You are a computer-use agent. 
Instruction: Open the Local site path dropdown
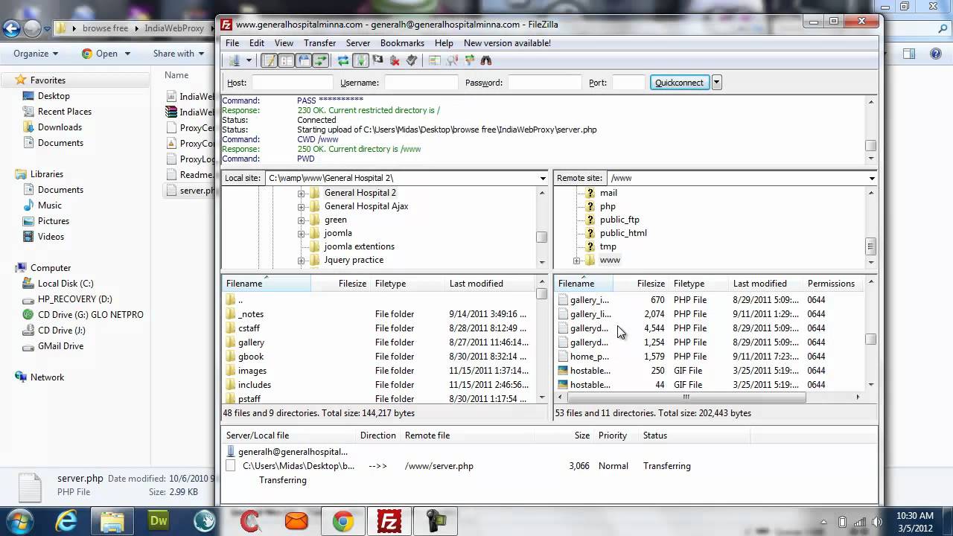click(x=543, y=178)
